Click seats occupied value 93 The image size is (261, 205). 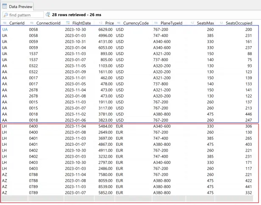coord(250,66)
